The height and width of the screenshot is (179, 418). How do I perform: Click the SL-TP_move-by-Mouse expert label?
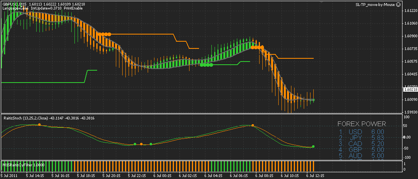point(375,4)
